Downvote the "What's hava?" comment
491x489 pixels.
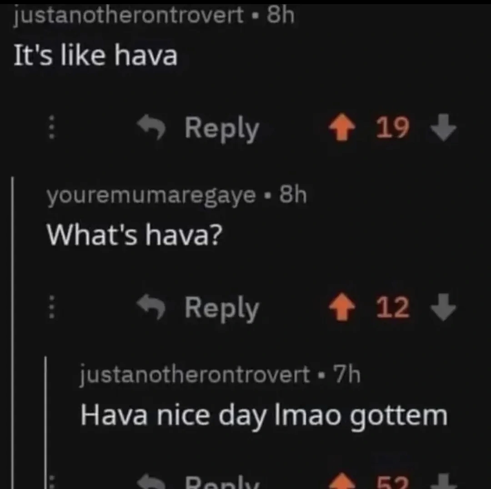443,307
